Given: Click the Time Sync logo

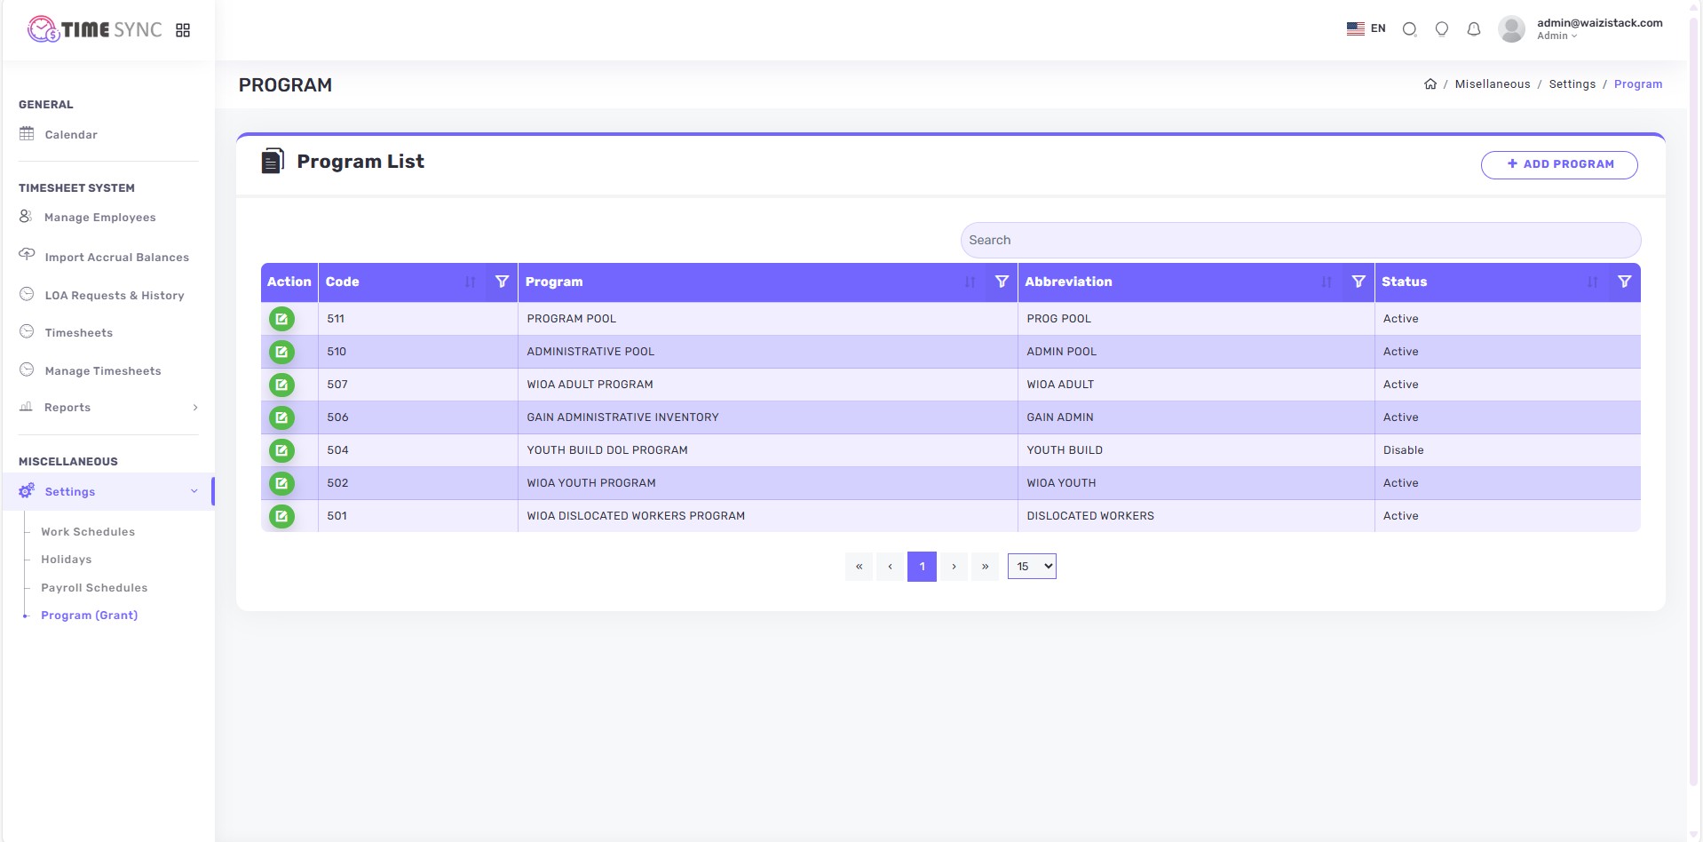Looking at the screenshot, I should coord(94,29).
